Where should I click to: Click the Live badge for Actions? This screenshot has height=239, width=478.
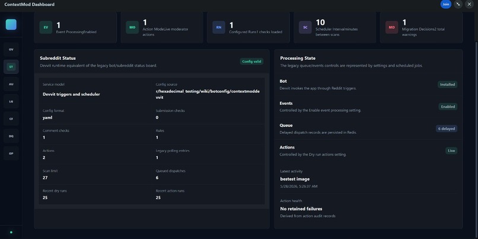pos(451,151)
